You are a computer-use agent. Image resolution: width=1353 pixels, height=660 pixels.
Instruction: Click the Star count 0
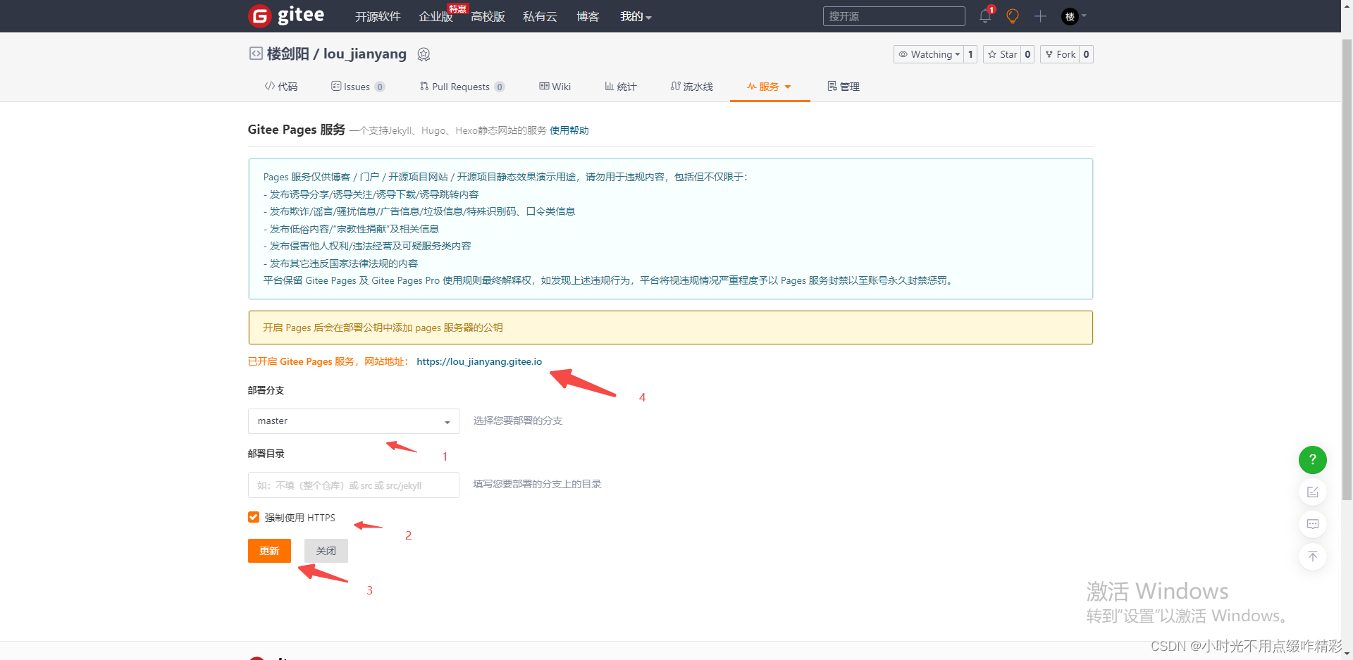point(1027,54)
